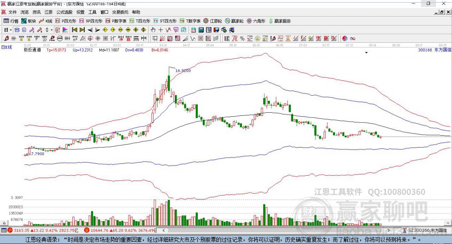Click the Bt=6.0146 value
452x244 pixels.
tap(160, 50)
